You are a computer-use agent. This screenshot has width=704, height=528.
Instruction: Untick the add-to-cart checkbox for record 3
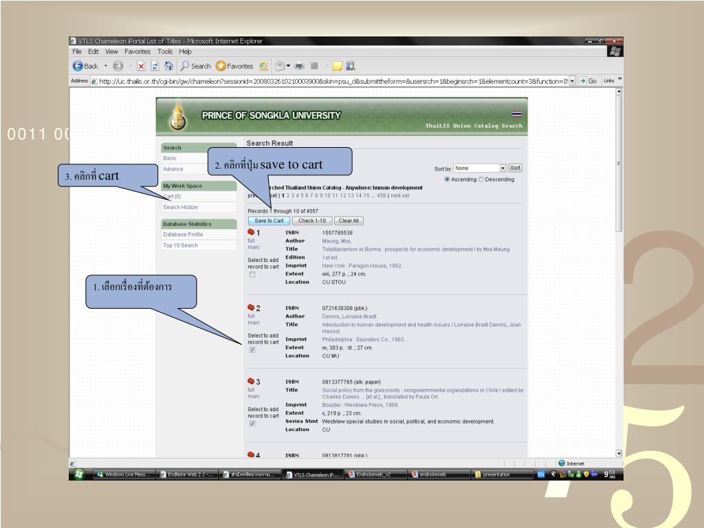(x=252, y=423)
